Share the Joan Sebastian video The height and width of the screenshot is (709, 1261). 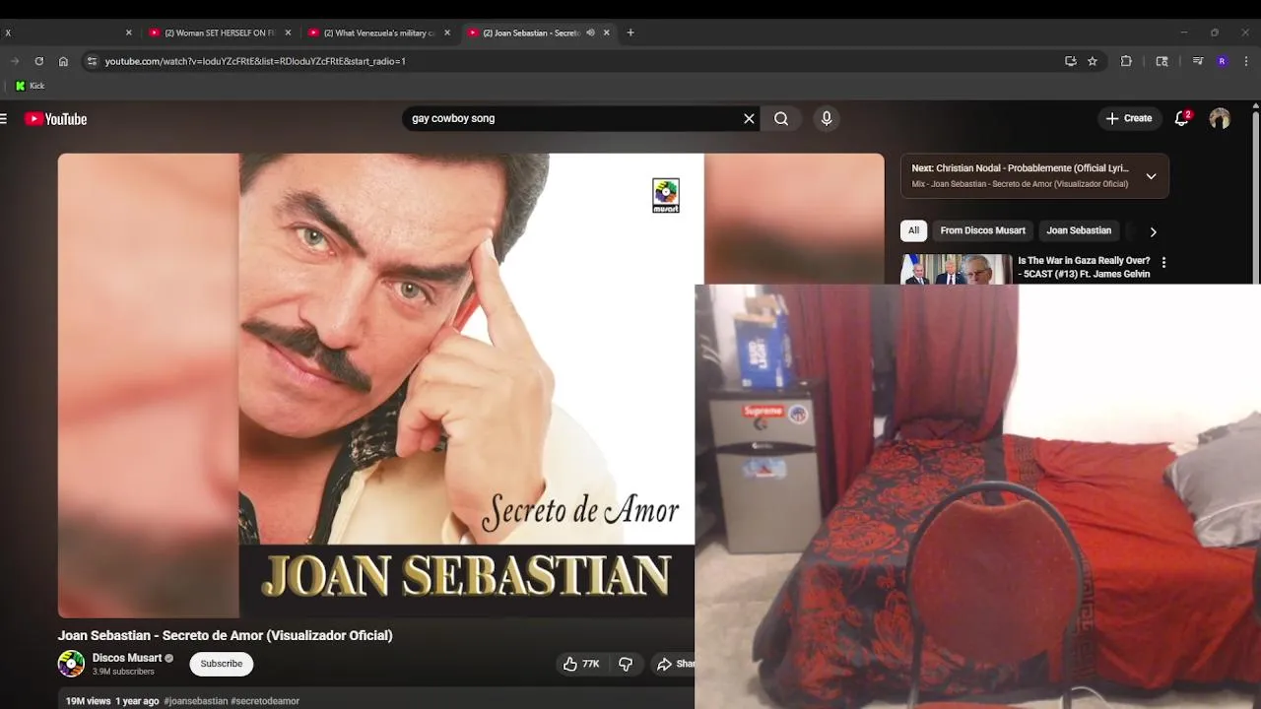pyautogui.click(x=676, y=664)
